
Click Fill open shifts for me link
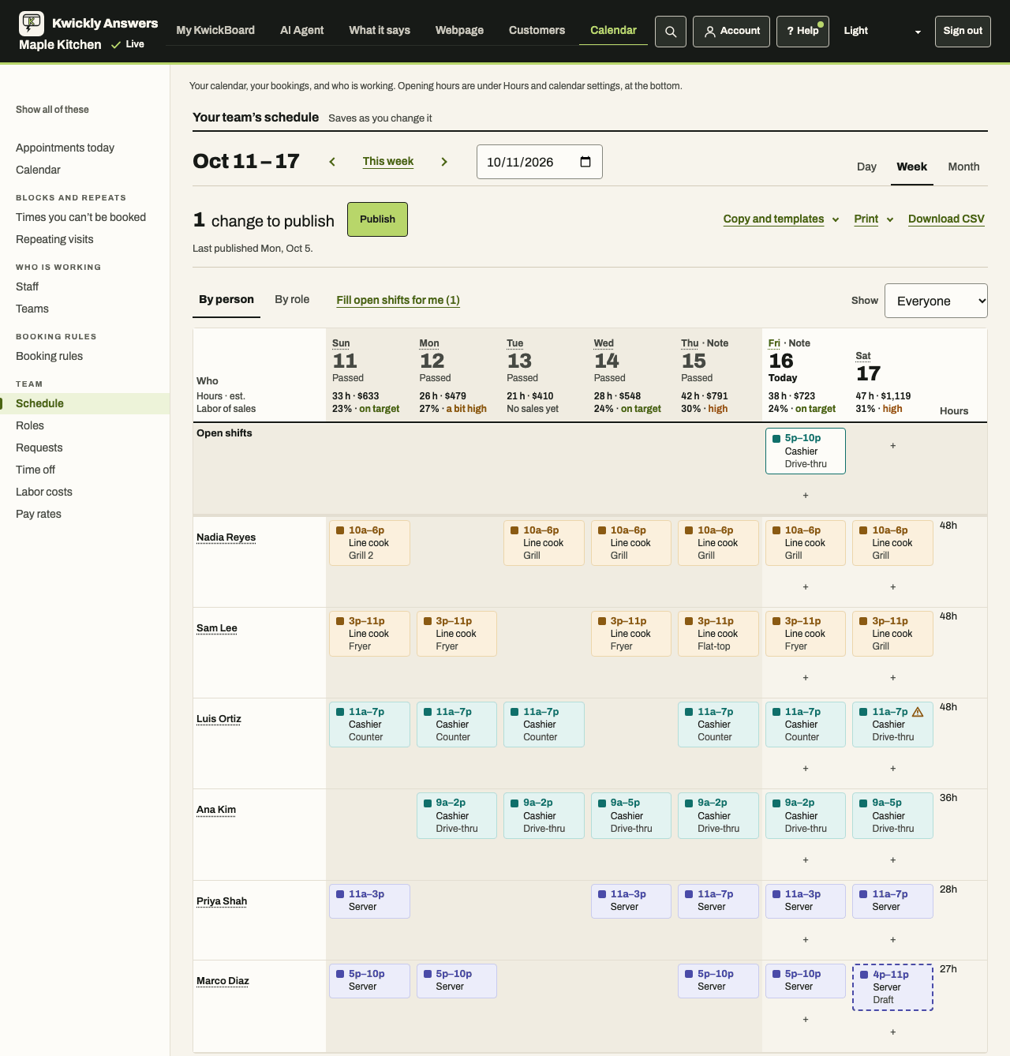click(x=398, y=300)
